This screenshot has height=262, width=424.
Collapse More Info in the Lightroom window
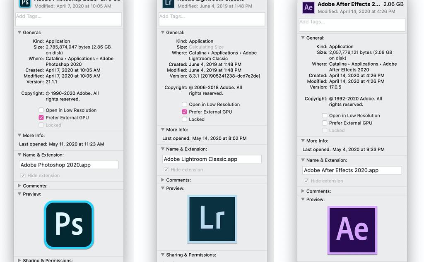(163, 129)
